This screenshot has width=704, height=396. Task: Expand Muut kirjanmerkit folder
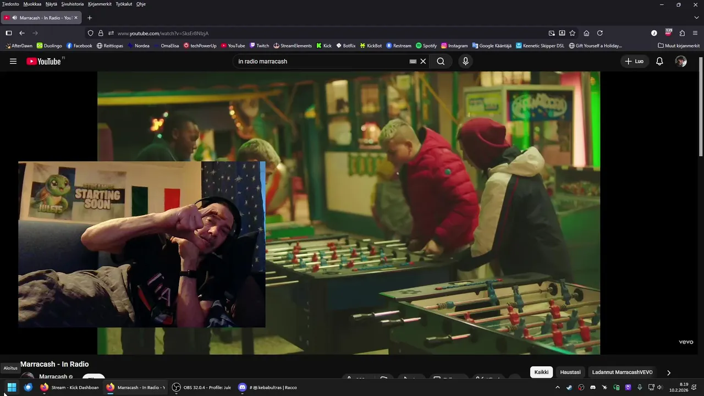(x=679, y=46)
